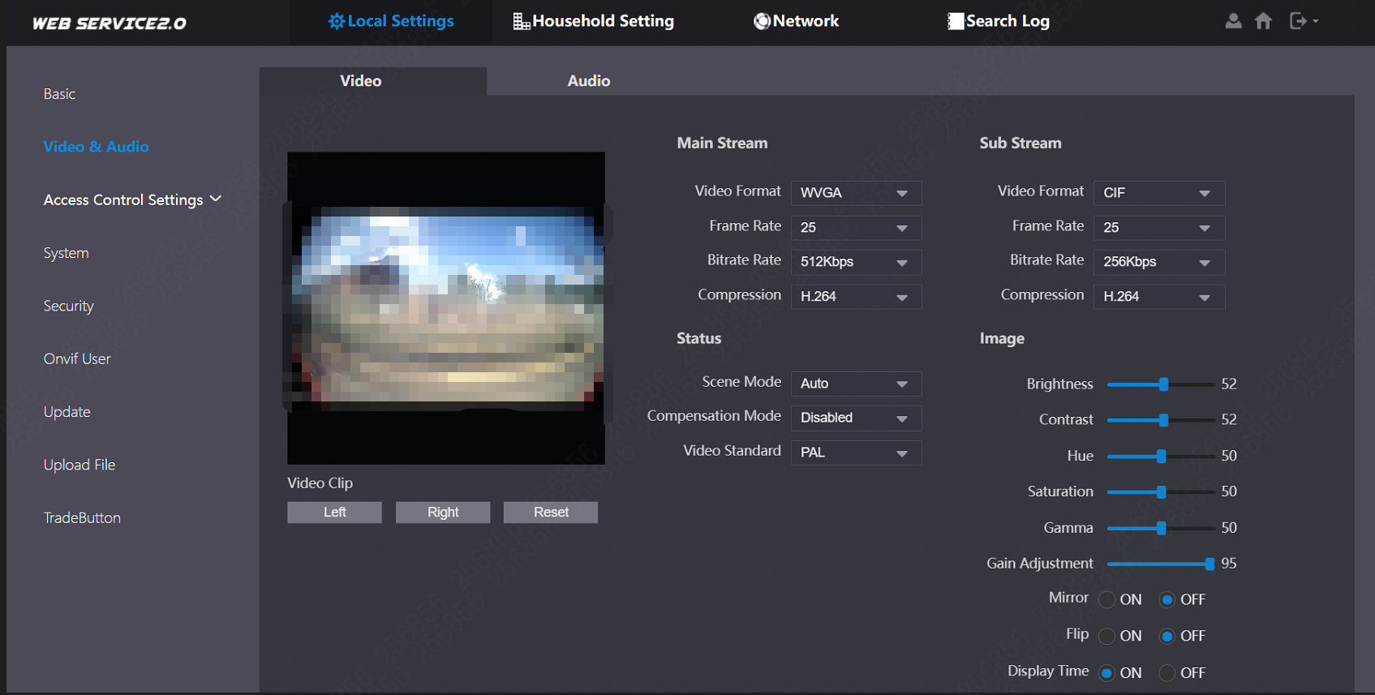Click the camera video preview image
The height and width of the screenshot is (695, 1375).
click(446, 308)
